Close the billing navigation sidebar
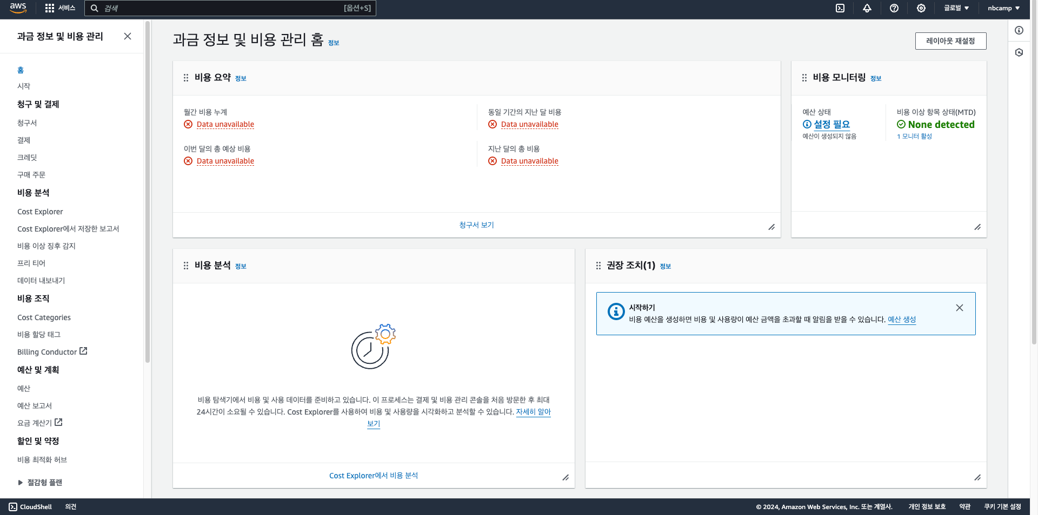The image size is (1038, 515). pos(128,36)
